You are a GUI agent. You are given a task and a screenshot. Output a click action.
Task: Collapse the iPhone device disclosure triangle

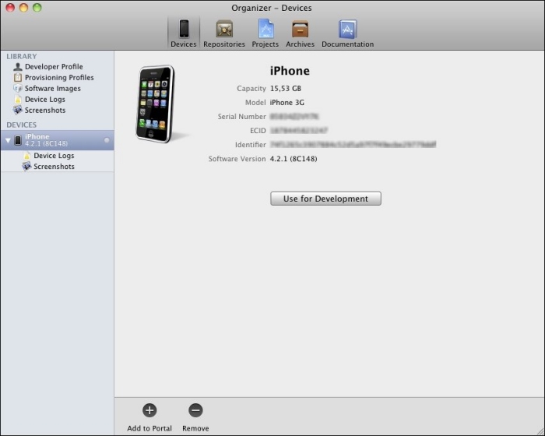pos(8,140)
